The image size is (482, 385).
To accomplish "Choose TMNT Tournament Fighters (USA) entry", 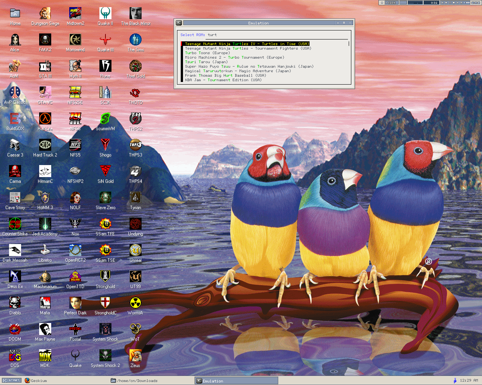I will pyautogui.click(x=248, y=49).
